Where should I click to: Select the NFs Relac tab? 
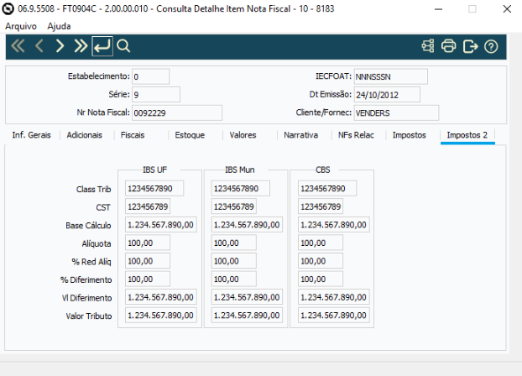[356, 135]
